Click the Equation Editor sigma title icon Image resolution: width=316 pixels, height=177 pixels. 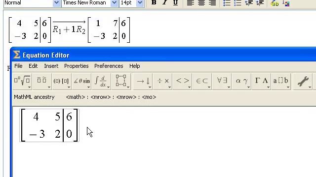(x=16, y=55)
